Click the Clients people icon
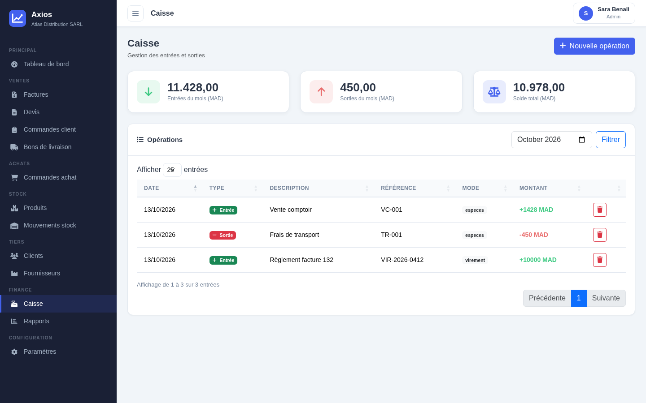Image resolution: width=646 pixels, height=403 pixels. pos(14,256)
